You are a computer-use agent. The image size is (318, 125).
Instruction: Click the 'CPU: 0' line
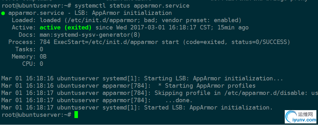pyautogui.click(x=33, y=64)
